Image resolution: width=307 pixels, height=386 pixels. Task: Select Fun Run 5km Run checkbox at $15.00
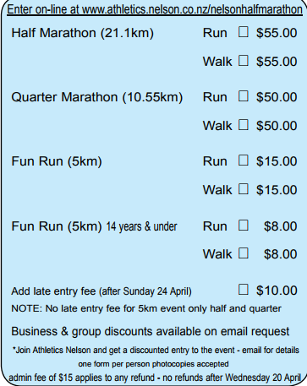coord(244,160)
